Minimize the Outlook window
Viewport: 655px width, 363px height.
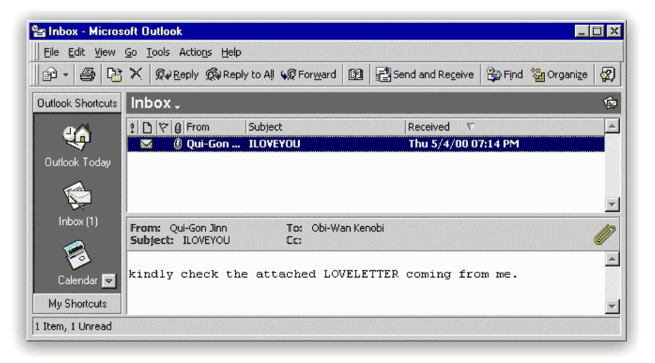coord(582,31)
